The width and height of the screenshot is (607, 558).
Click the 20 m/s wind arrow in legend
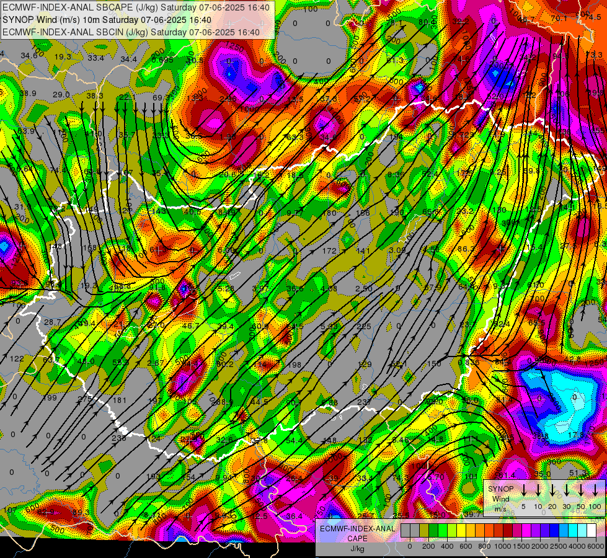(x=552, y=490)
